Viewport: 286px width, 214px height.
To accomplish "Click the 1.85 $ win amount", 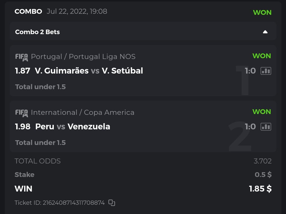I will [x=260, y=189].
